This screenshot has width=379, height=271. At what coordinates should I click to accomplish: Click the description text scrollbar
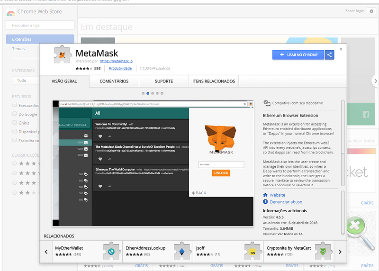point(343,143)
